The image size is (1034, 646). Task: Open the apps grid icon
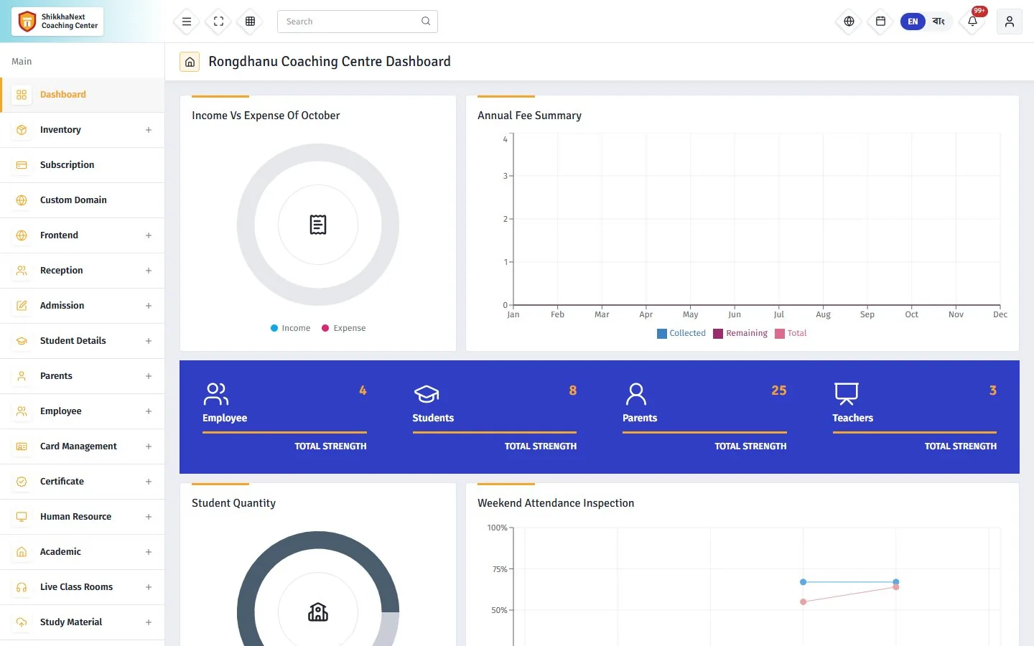tap(251, 22)
